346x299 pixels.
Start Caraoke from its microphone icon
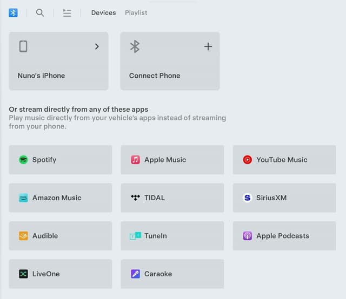point(135,274)
